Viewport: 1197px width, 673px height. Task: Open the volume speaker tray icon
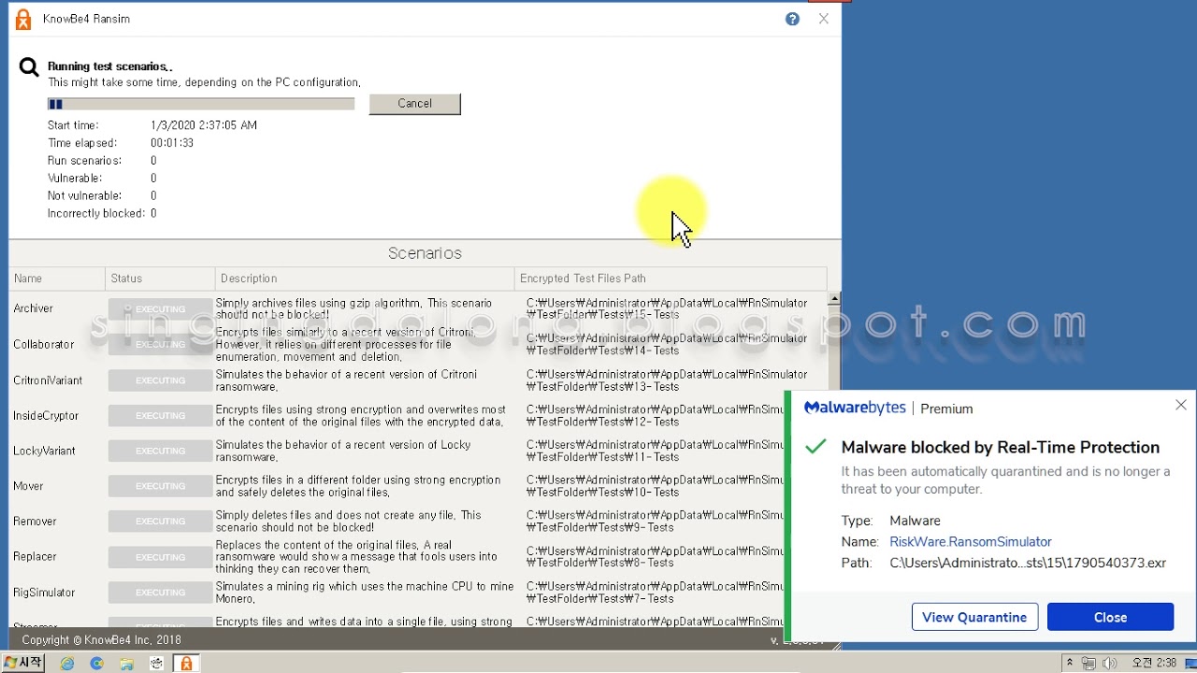pyautogui.click(x=1110, y=664)
